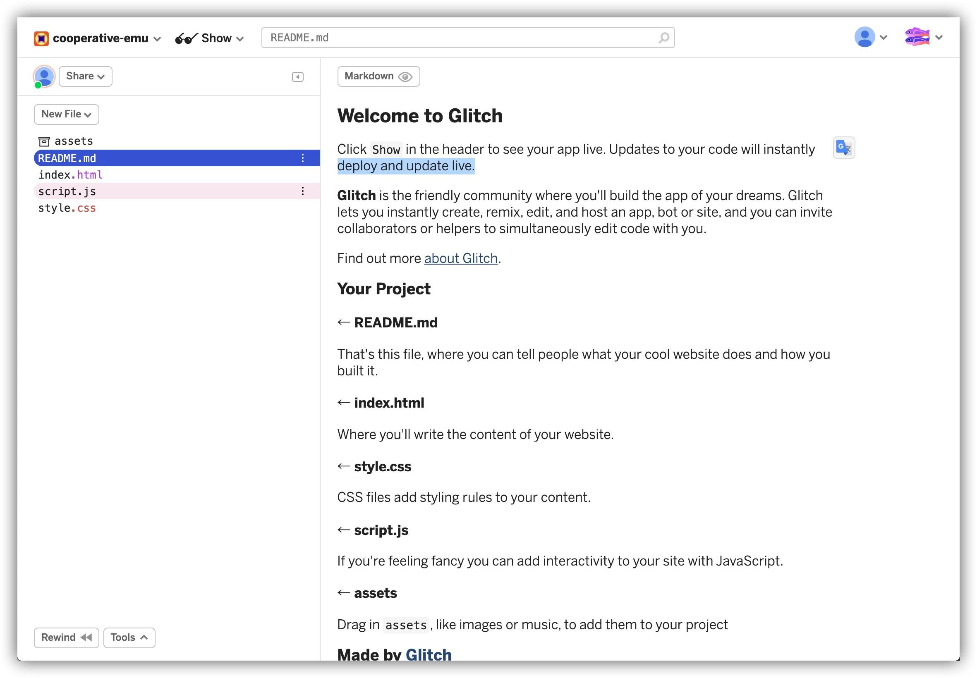Toggle the Markdown preview eye button

378,76
